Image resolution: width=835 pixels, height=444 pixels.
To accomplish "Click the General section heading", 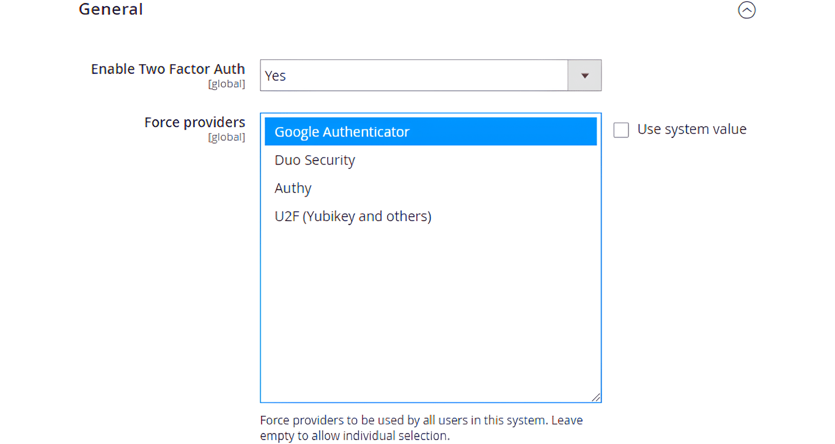I will click(x=111, y=10).
